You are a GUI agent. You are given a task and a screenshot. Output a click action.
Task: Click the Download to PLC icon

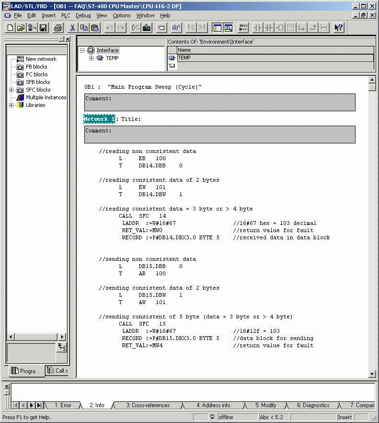(x=147, y=28)
